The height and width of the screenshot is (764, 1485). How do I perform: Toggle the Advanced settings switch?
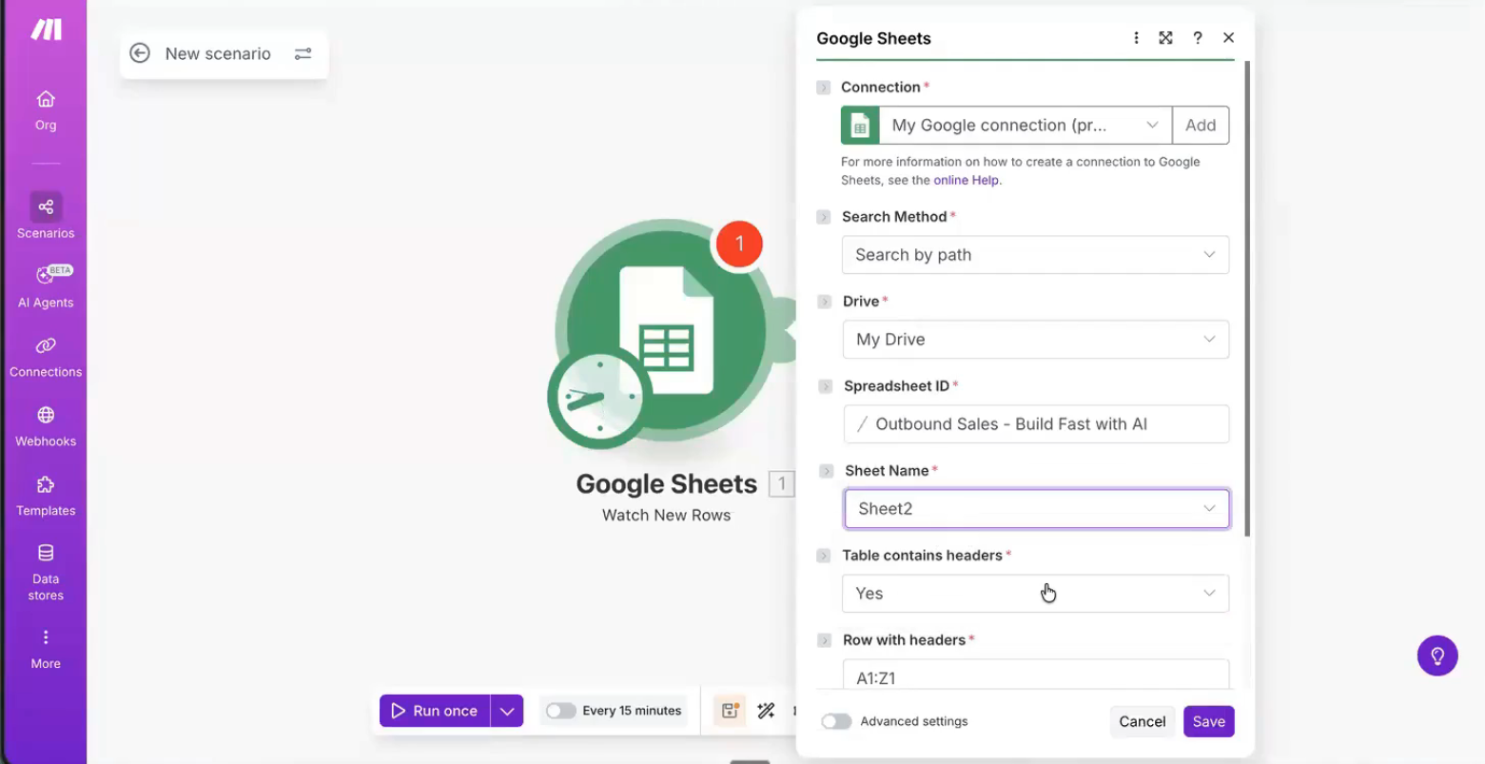pyautogui.click(x=836, y=721)
